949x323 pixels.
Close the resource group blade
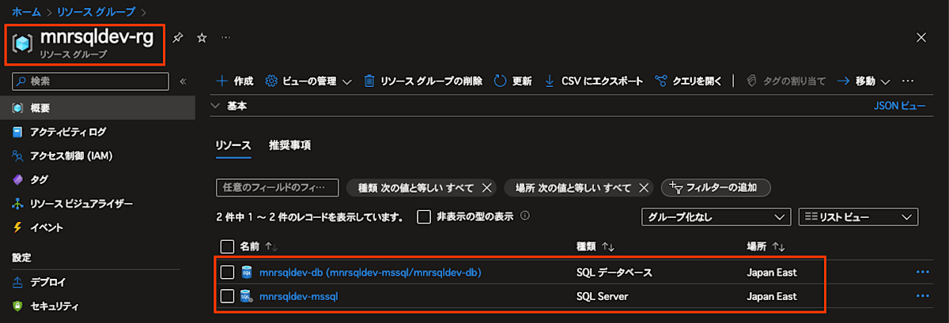pos(921,38)
